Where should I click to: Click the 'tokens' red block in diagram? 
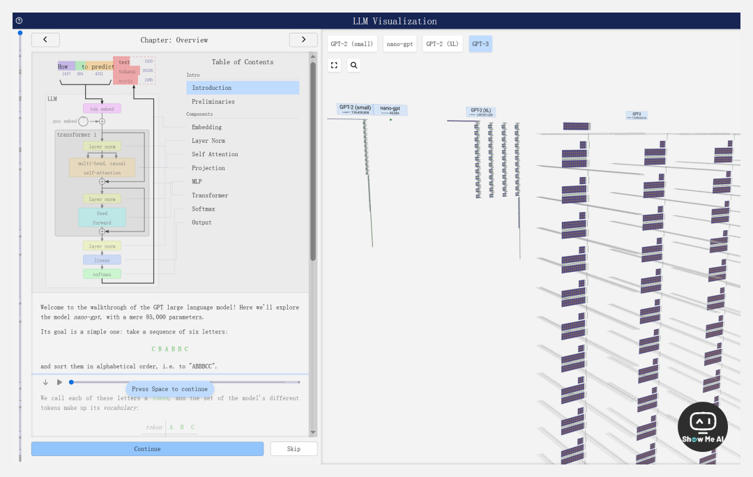(127, 71)
